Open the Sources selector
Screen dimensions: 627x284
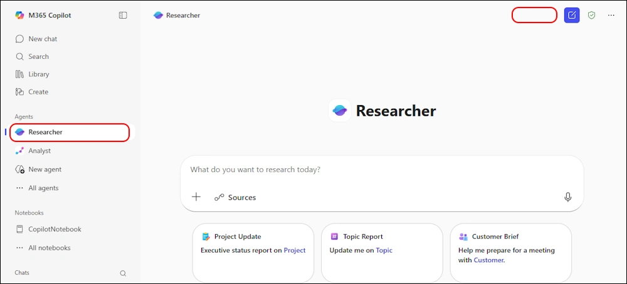[236, 197]
